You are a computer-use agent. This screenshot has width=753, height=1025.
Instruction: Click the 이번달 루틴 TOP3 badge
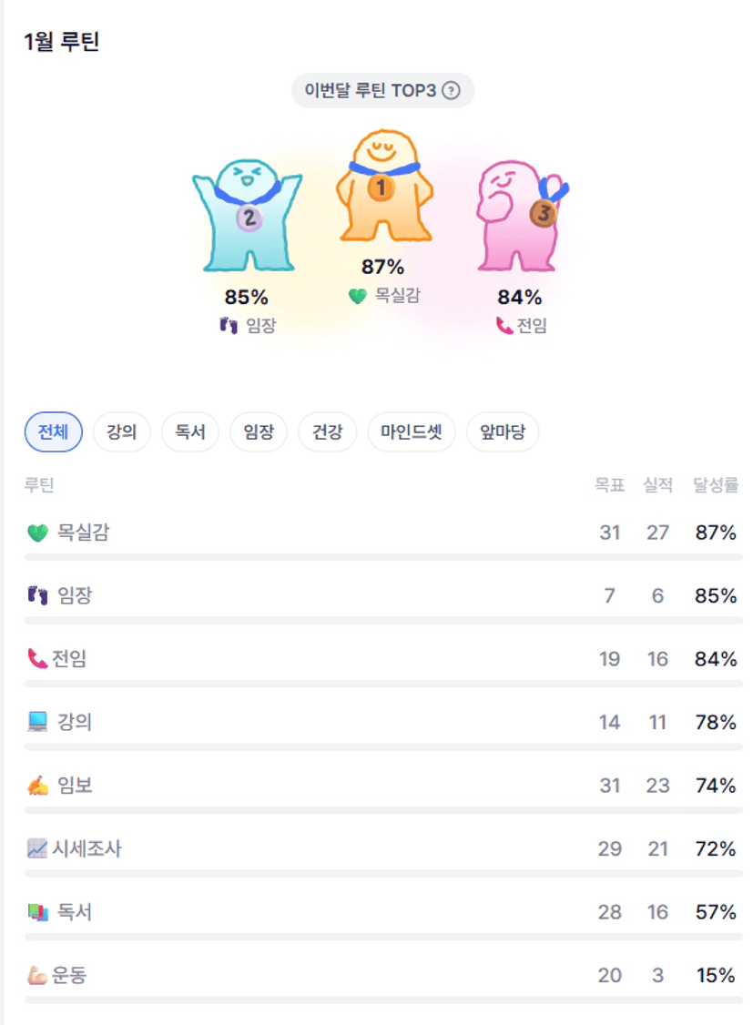pos(382,91)
